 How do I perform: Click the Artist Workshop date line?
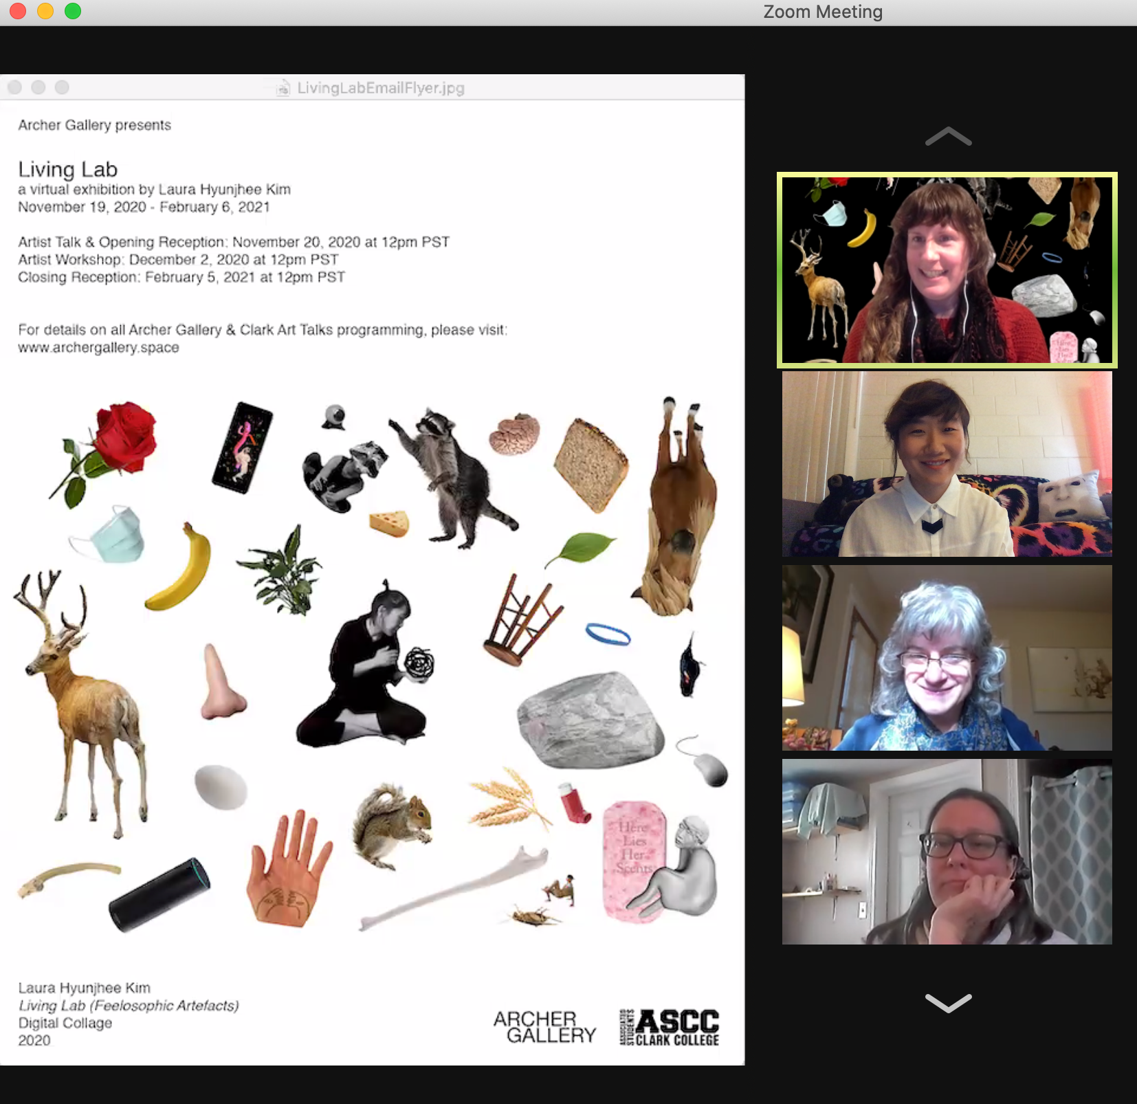[x=178, y=260]
